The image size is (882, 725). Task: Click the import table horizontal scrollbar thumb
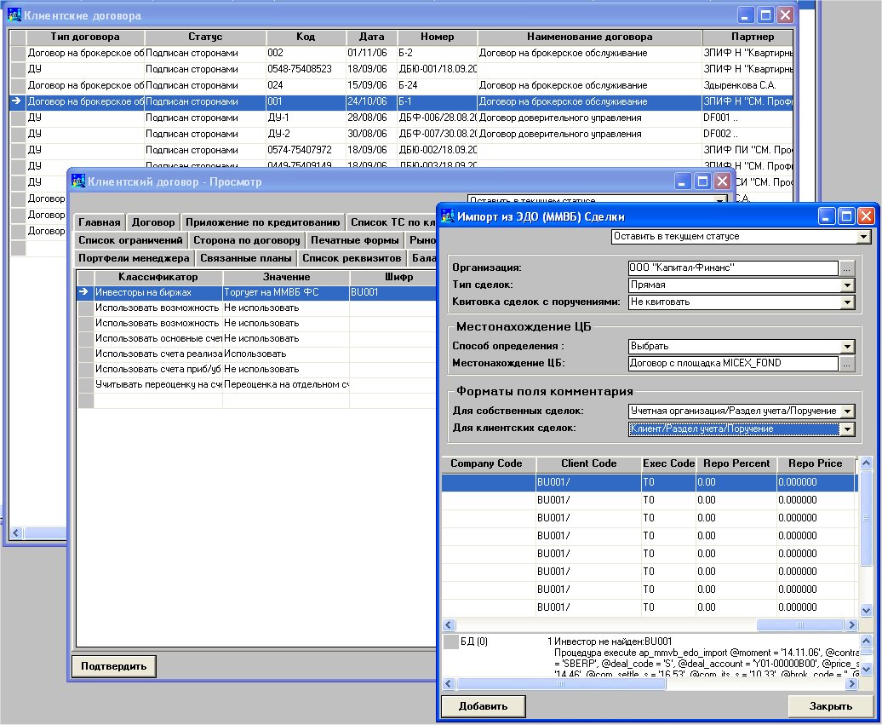[x=800, y=624]
